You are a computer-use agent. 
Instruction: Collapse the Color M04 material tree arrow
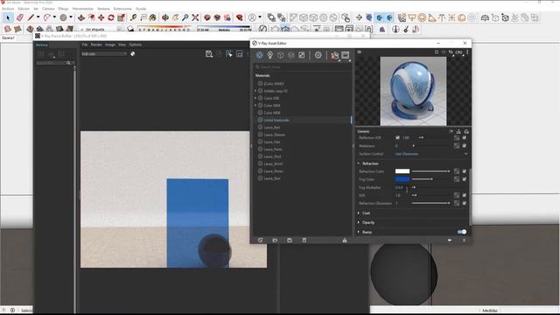255,106
